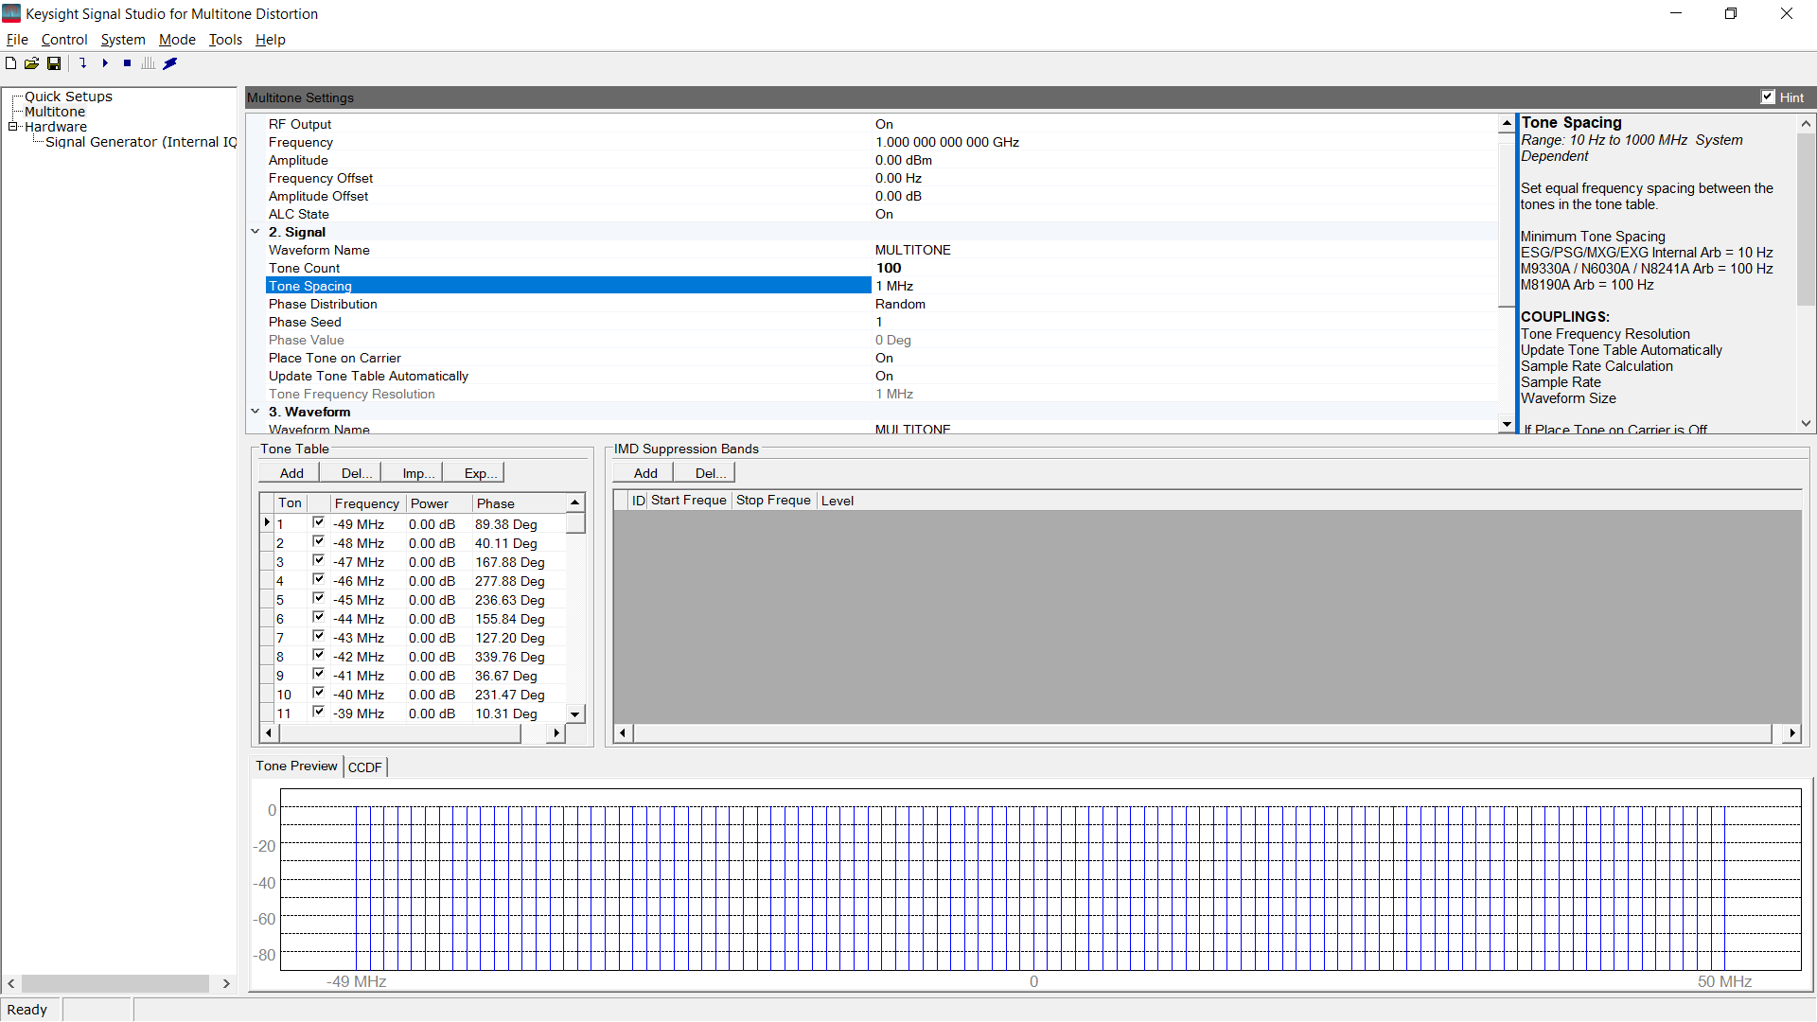
Task: Collapse the 3. Waveform section
Action: click(x=256, y=412)
